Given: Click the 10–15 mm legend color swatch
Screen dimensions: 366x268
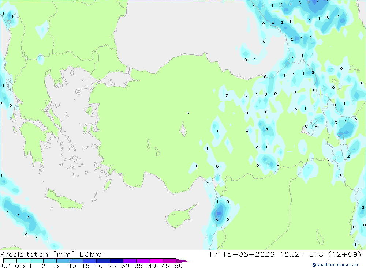Looking at the screenshot, I should click(76, 261).
